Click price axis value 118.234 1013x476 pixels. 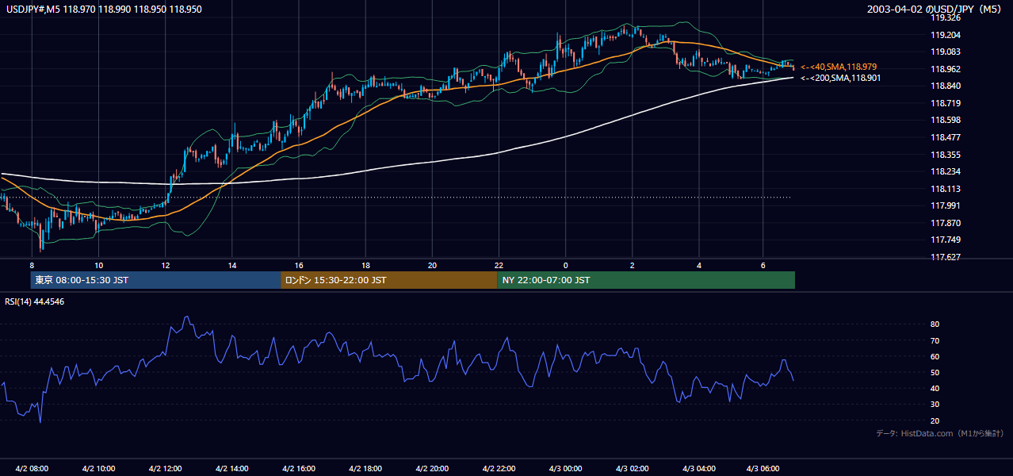click(x=946, y=171)
